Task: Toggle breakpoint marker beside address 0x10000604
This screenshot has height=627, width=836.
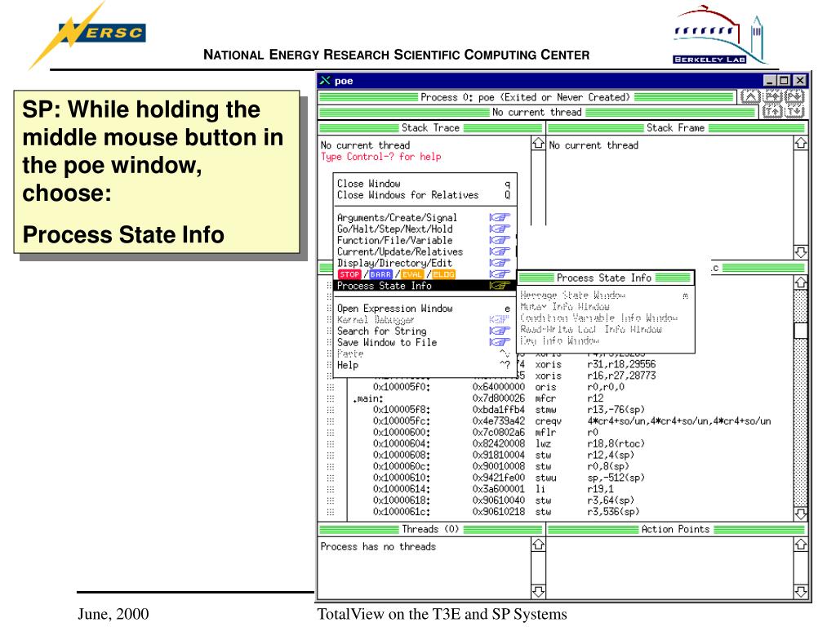Action: pos(330,443)
